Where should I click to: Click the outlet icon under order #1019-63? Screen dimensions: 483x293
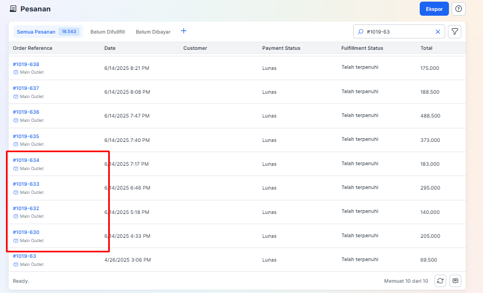[x=16, y=264]
